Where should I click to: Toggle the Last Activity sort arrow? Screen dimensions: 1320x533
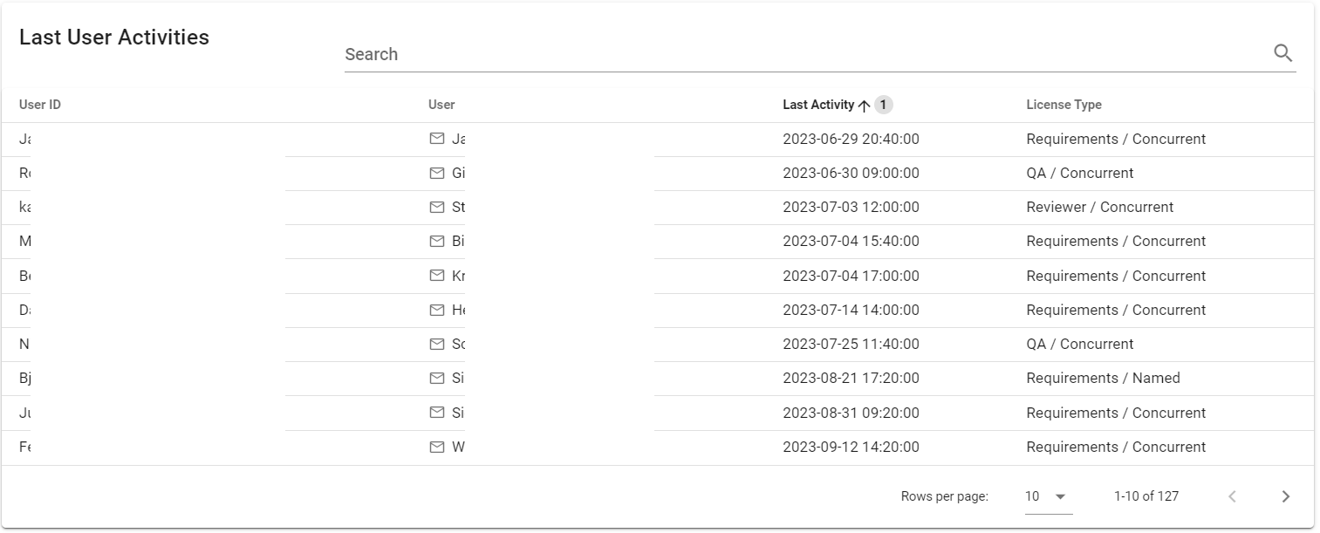[864, 106]
